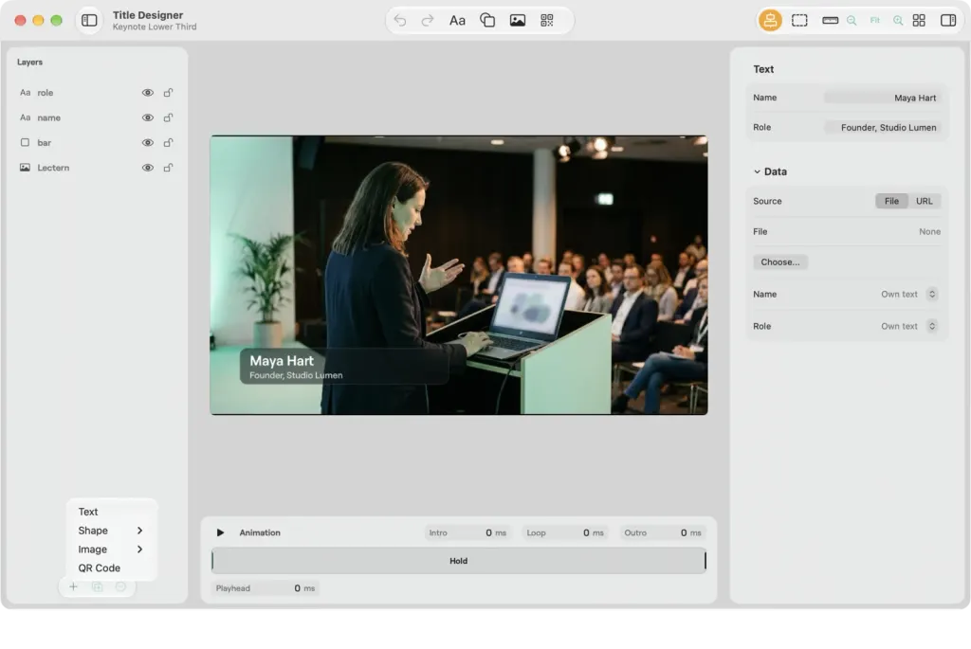This screenshot has height=649, width=971.
Task: Click the Keynote Lower Third subtitle
Action: (x=155, y=27)
